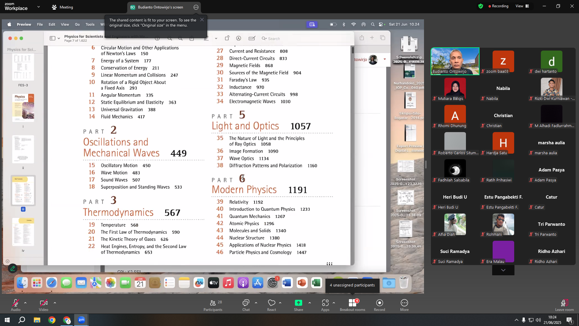This screenshot has height=326, width=579.
Task: Click Photos in the shared Mac dock
Action: 111,283
